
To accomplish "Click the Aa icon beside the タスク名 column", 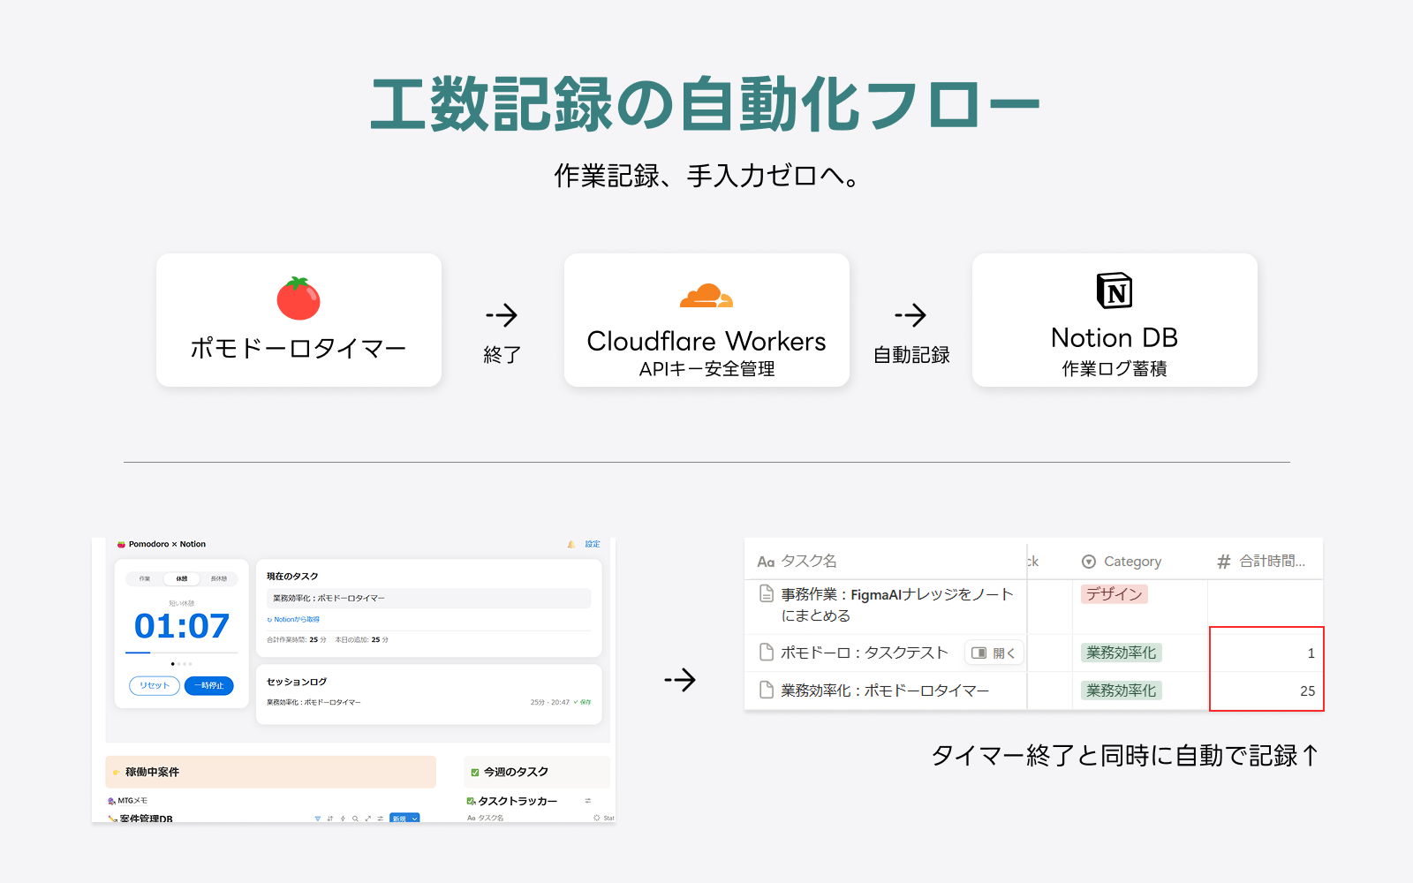I will [767, 560].
